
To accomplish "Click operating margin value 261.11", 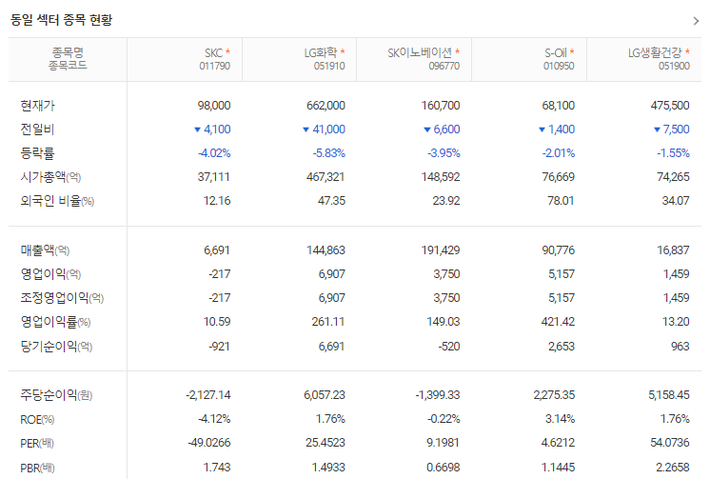I will [x=327, y=322].
